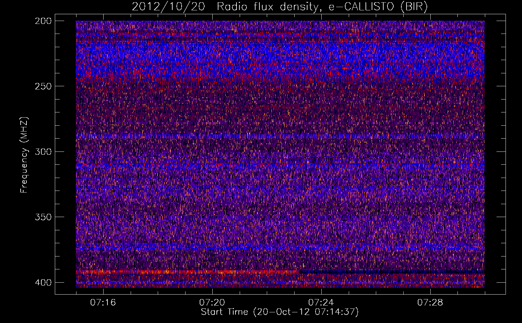Image resolution: width=522 pixels, height=323 pixels.
Task: Click the 350 frequency tick label
Action: (x=43, y=217)
